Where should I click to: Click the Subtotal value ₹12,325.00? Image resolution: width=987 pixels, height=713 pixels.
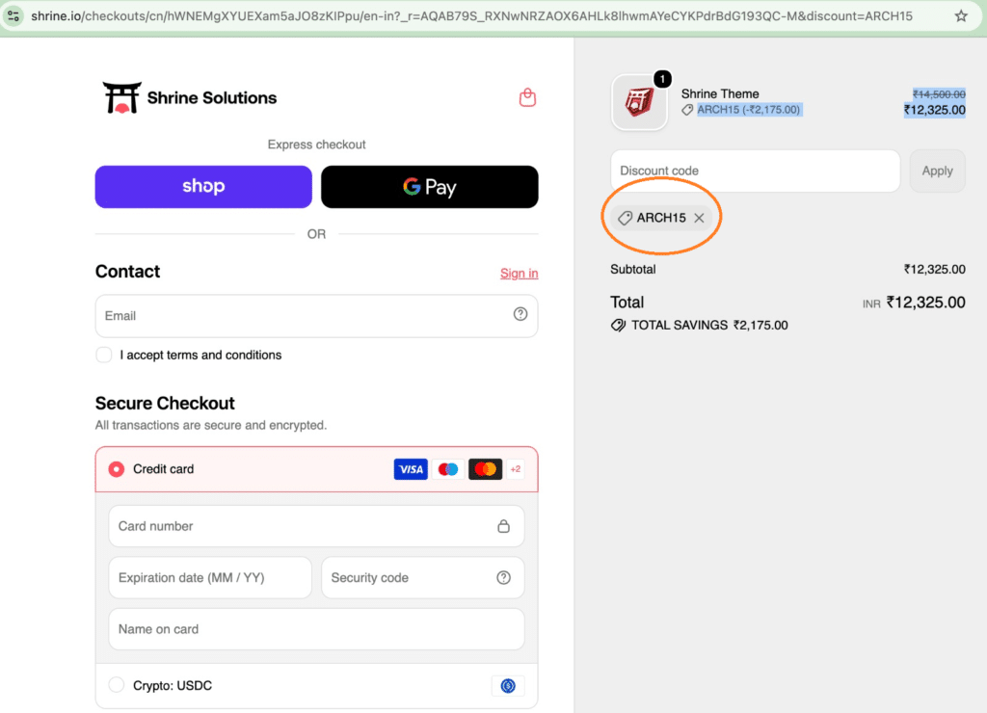(935, 270)
